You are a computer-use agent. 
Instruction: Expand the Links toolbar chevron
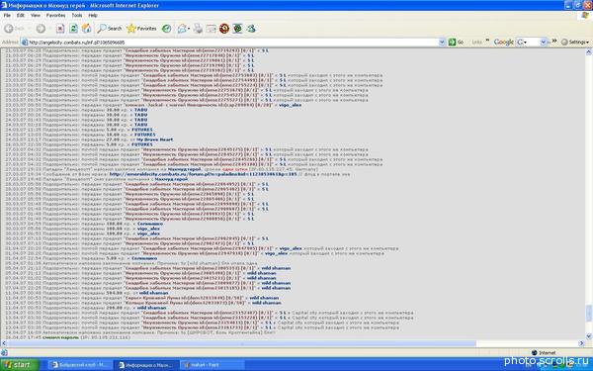coord(487,41)
